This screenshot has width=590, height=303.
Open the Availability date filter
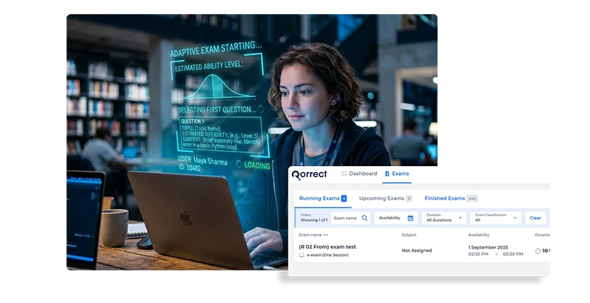coord(395,218)
